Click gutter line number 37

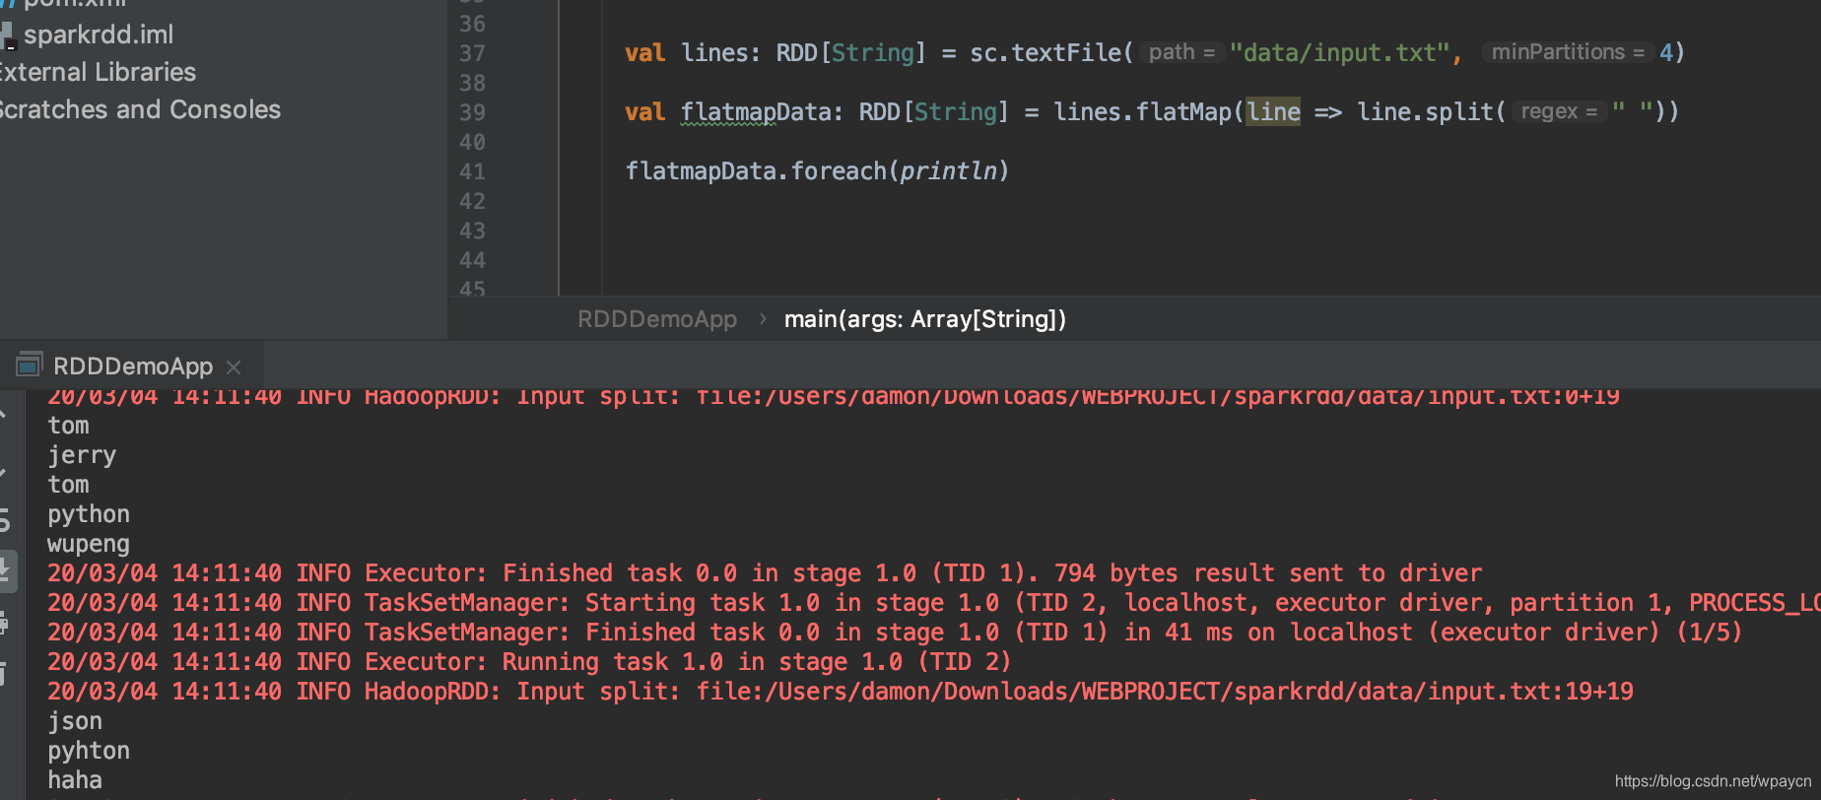472,53
